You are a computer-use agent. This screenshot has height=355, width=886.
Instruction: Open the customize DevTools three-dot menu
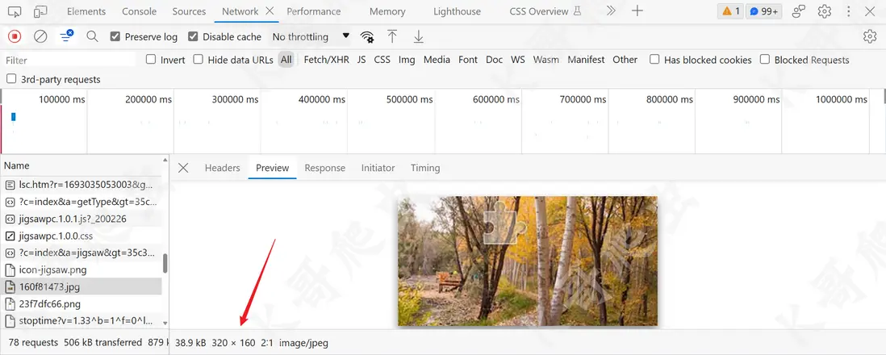[848, 11]
